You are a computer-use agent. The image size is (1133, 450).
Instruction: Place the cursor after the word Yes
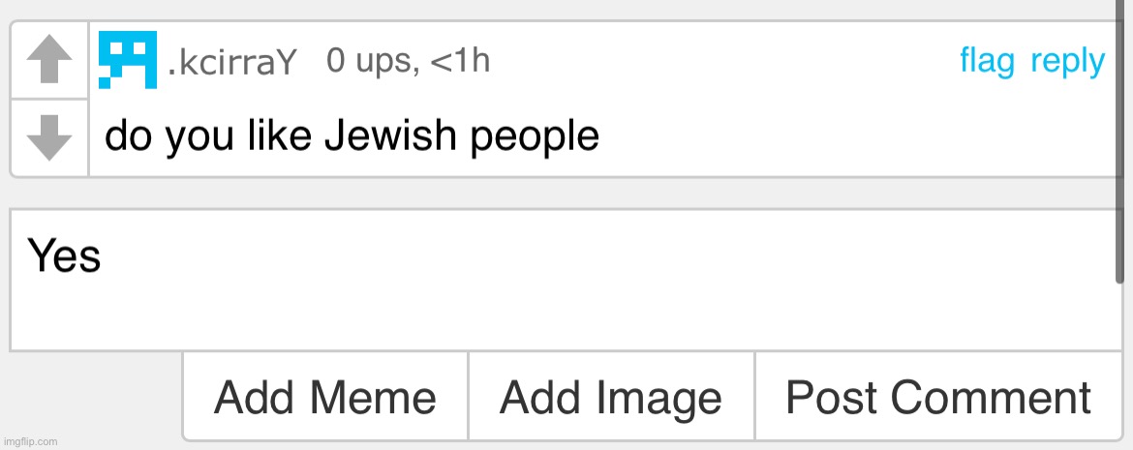pos(103,256)
